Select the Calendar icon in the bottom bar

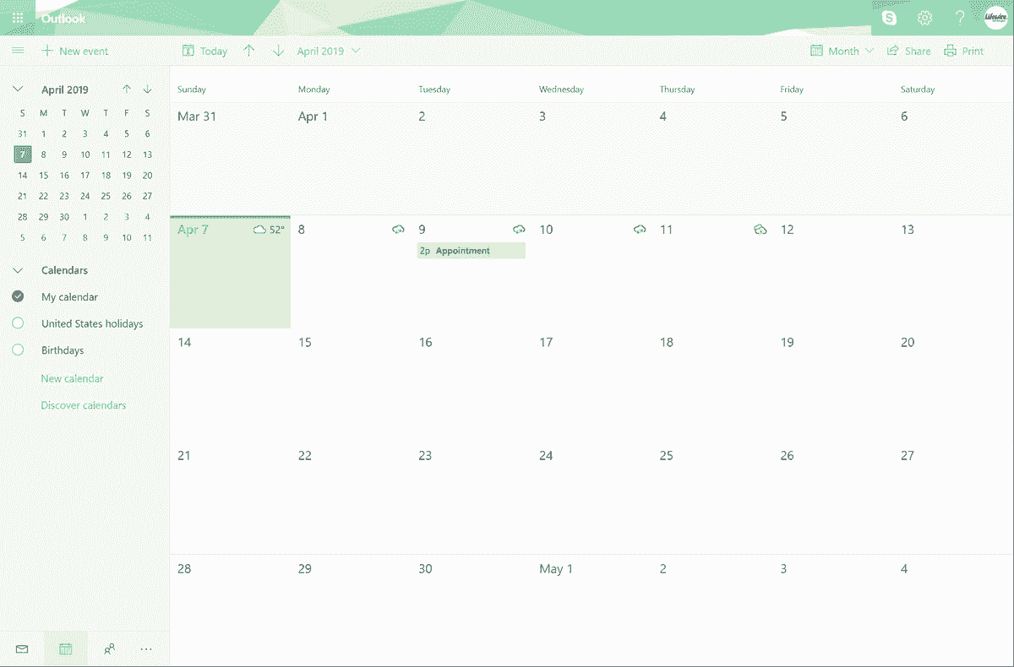(x=65, y=648)
